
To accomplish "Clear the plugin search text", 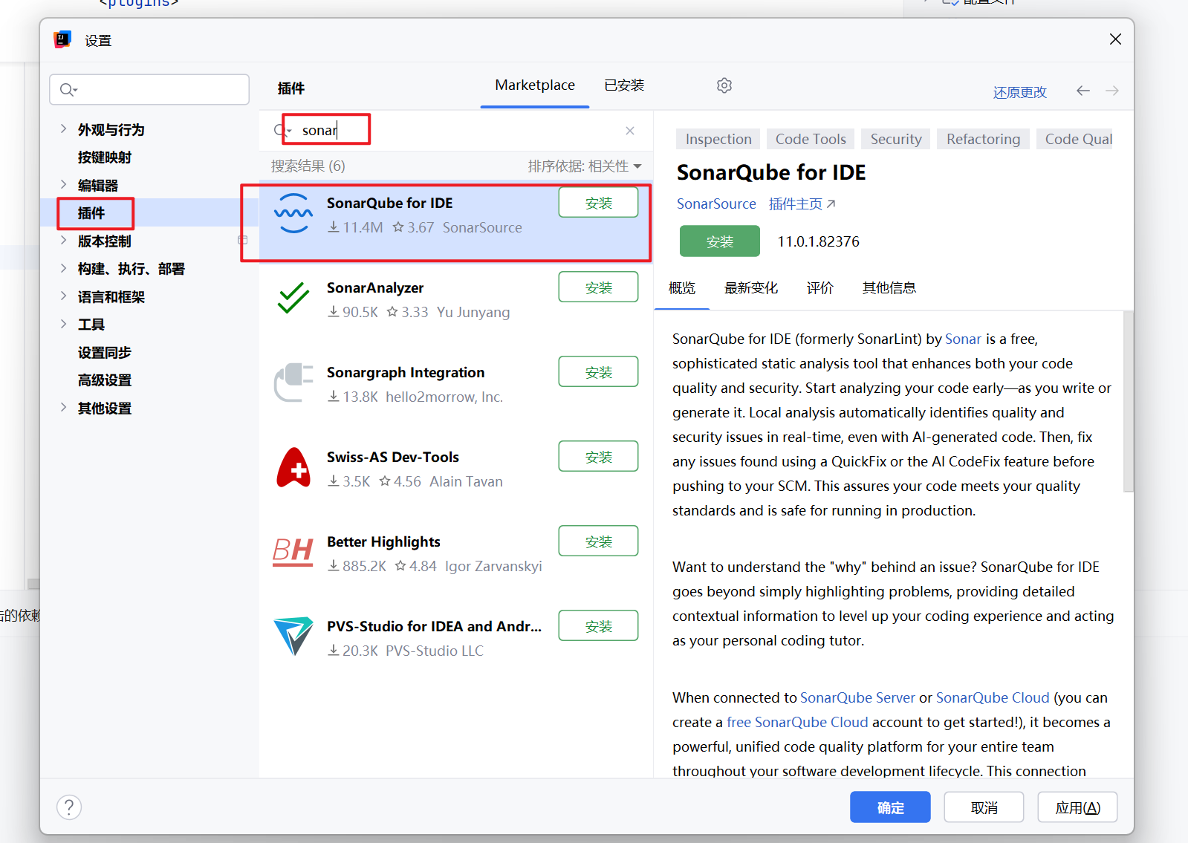I will coord(630,131).
